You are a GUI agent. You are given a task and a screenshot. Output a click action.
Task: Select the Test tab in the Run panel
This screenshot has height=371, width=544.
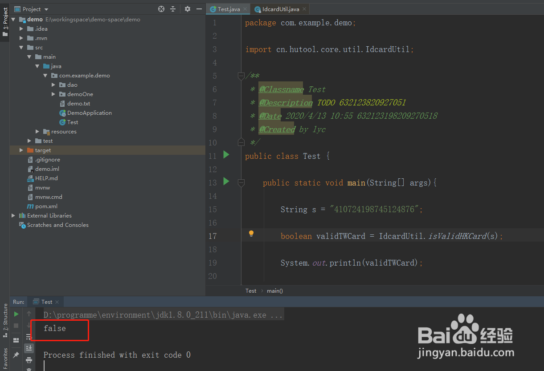tap(46, 302)
